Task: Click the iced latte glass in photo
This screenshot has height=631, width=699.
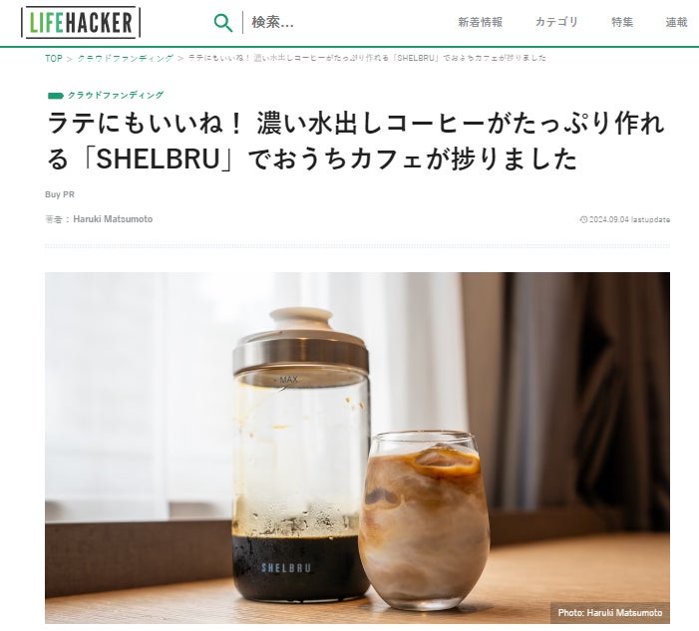Action: pyautogui.click(x=424, y=520)
